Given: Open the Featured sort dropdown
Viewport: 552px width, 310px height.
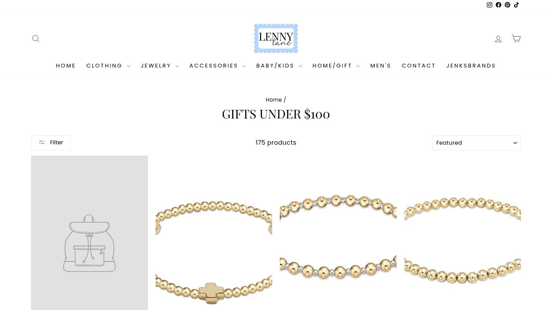Looking at the screenshot, I should tap(476, 143).
